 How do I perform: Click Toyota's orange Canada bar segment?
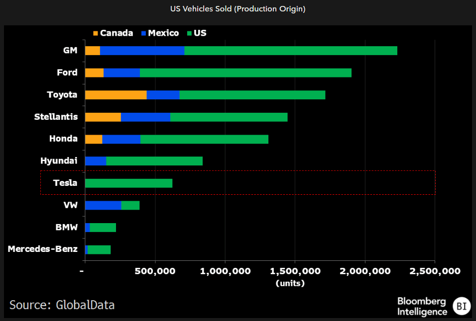coord(116,94)
